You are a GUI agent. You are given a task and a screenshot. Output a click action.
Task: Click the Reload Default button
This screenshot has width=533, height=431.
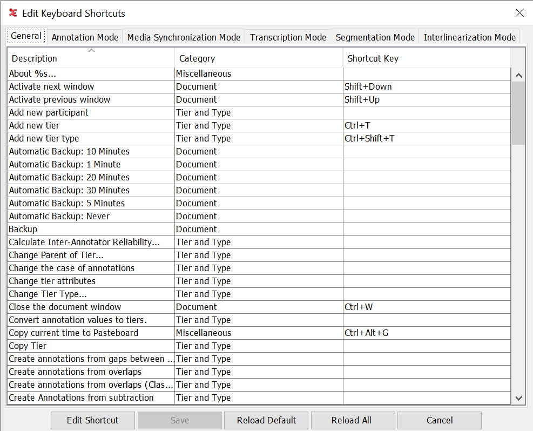[x=266, y=420]
